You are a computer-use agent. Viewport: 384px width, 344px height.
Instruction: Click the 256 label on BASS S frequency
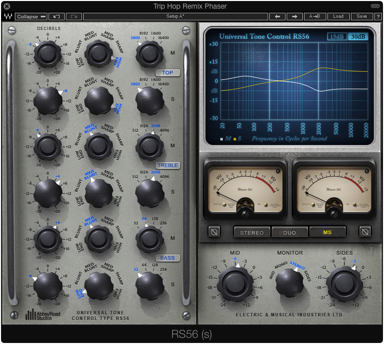163,270
